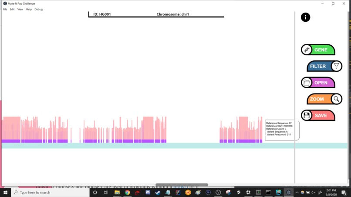Click the DNA helix icon on GENE
The height and width of the screenshot is (197, 351).
coord(307,50)
